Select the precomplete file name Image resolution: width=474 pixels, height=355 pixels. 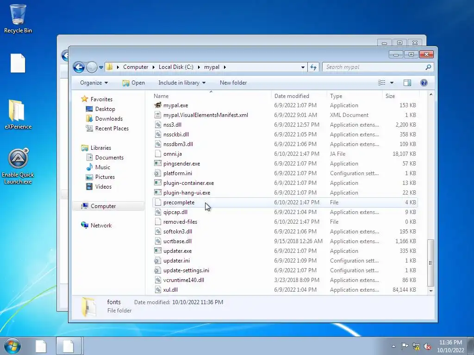tap(179, 202)
